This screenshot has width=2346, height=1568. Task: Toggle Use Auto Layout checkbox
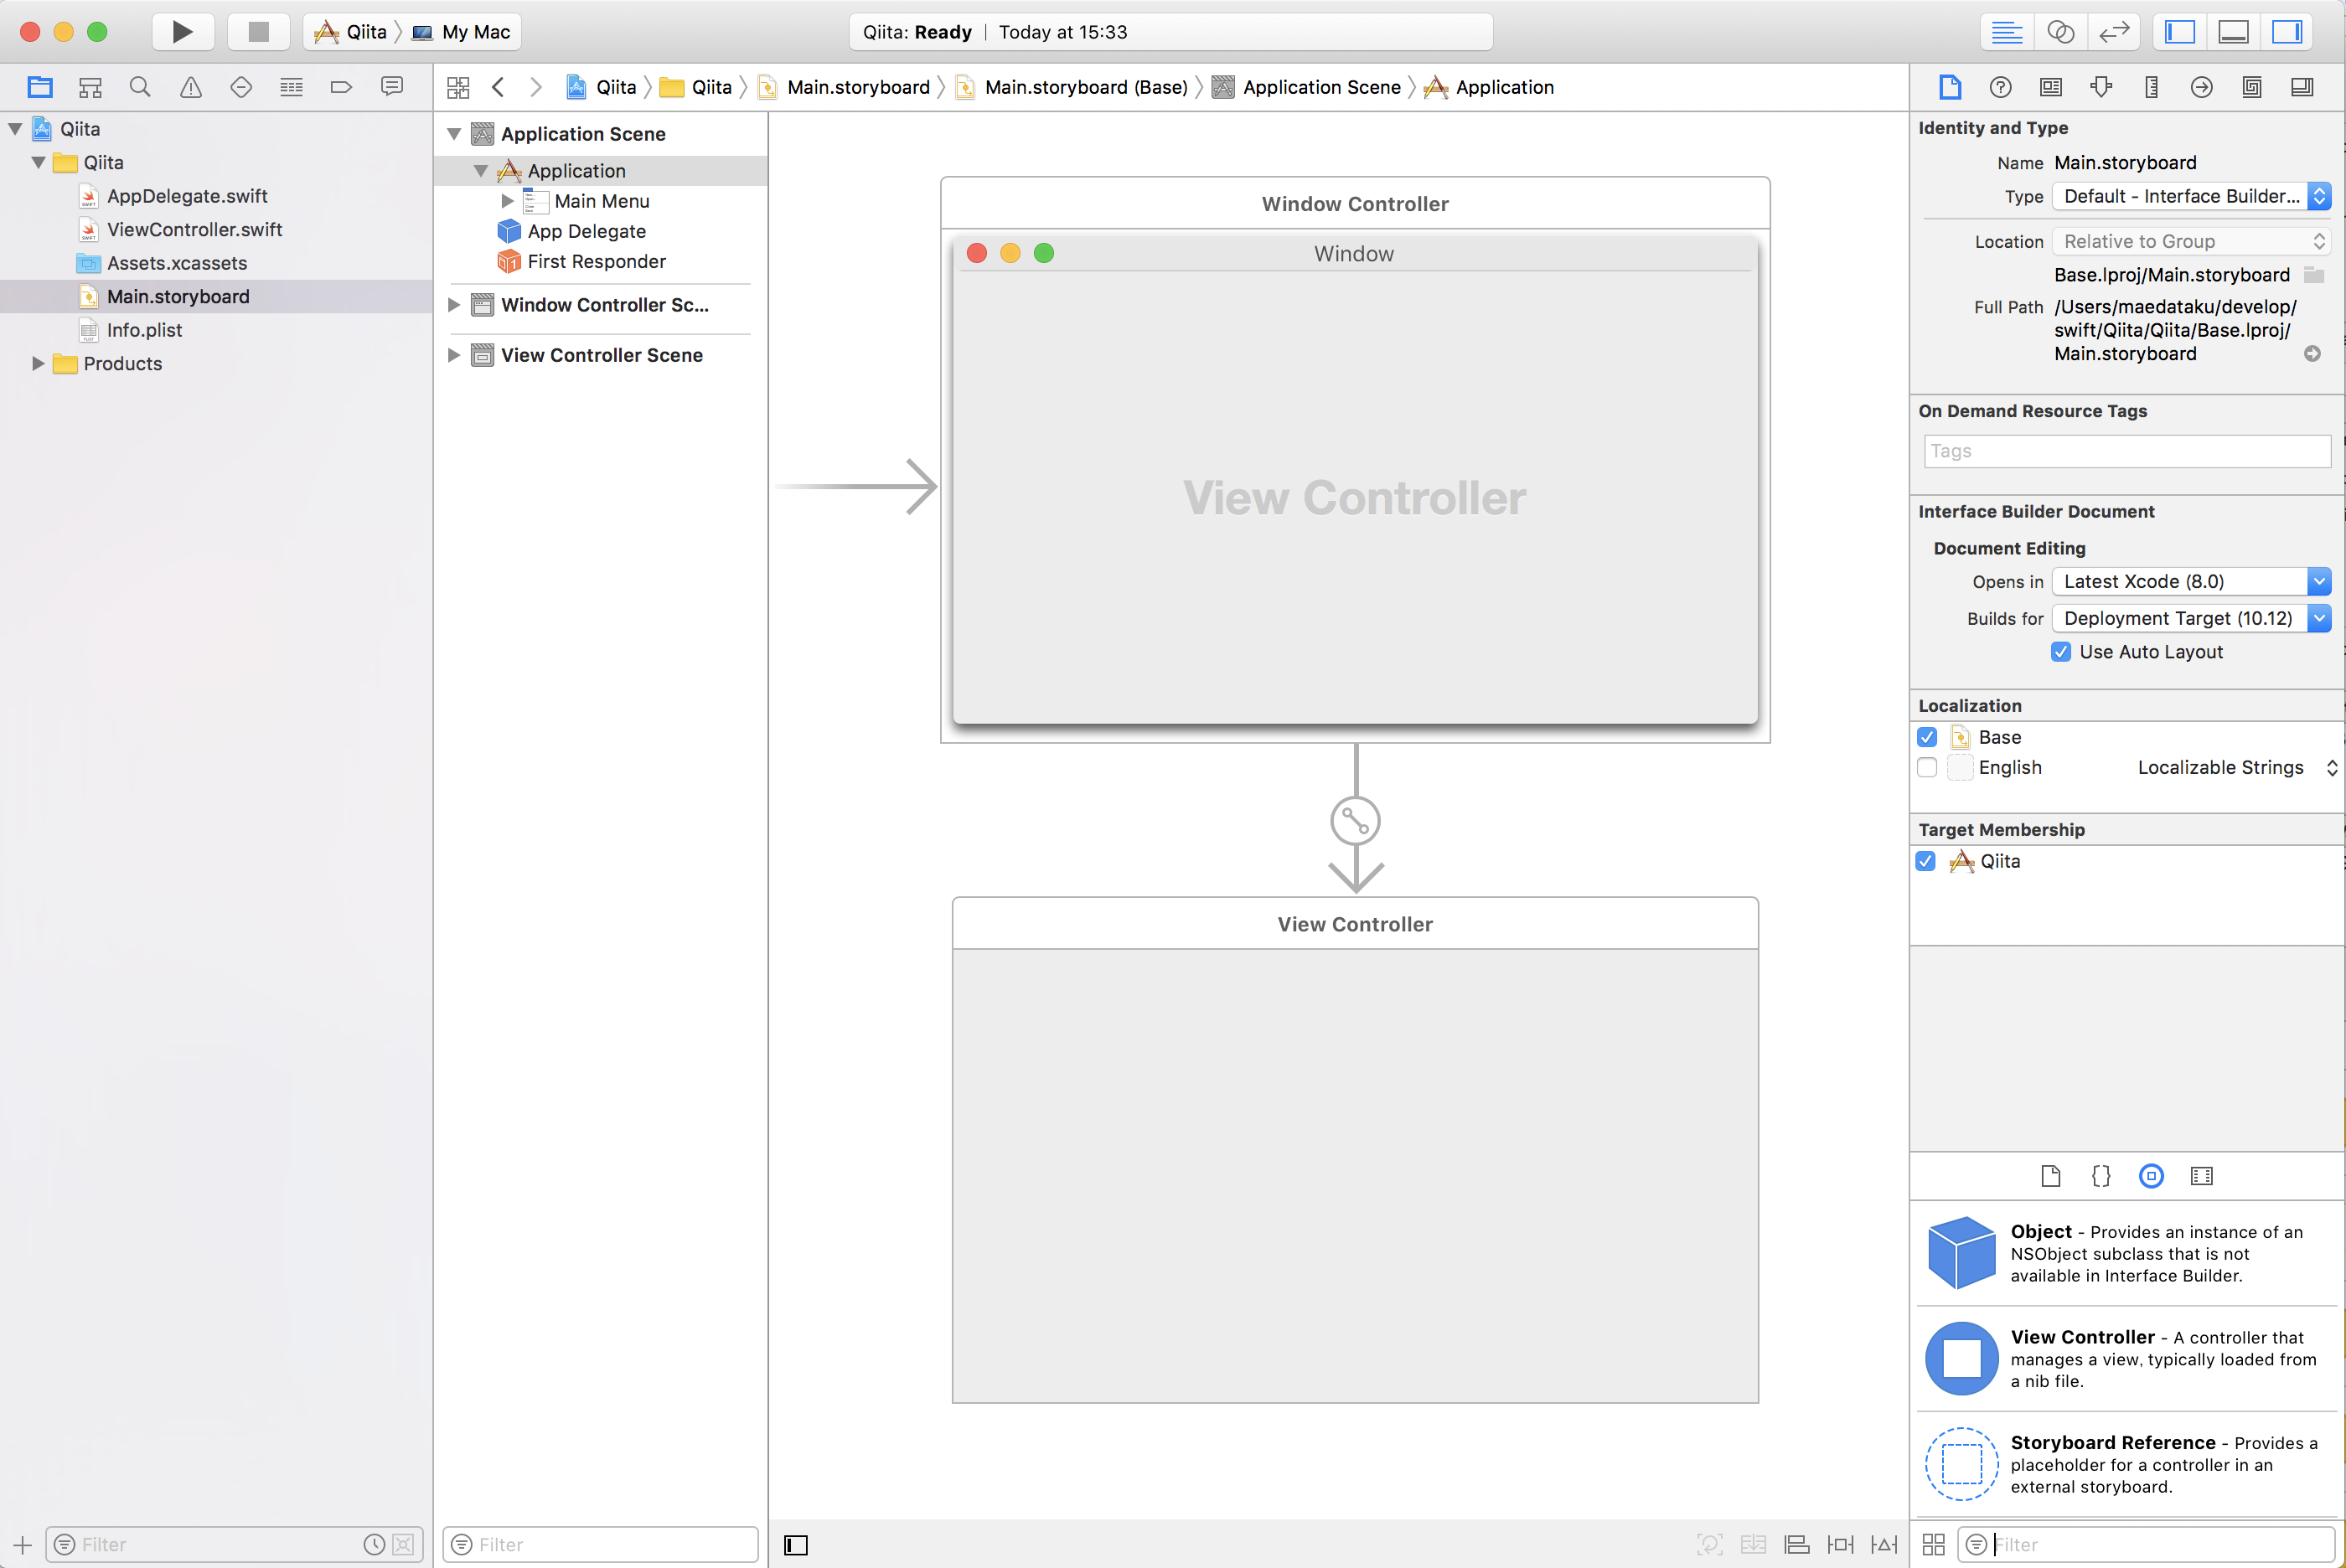[2059, 652]
